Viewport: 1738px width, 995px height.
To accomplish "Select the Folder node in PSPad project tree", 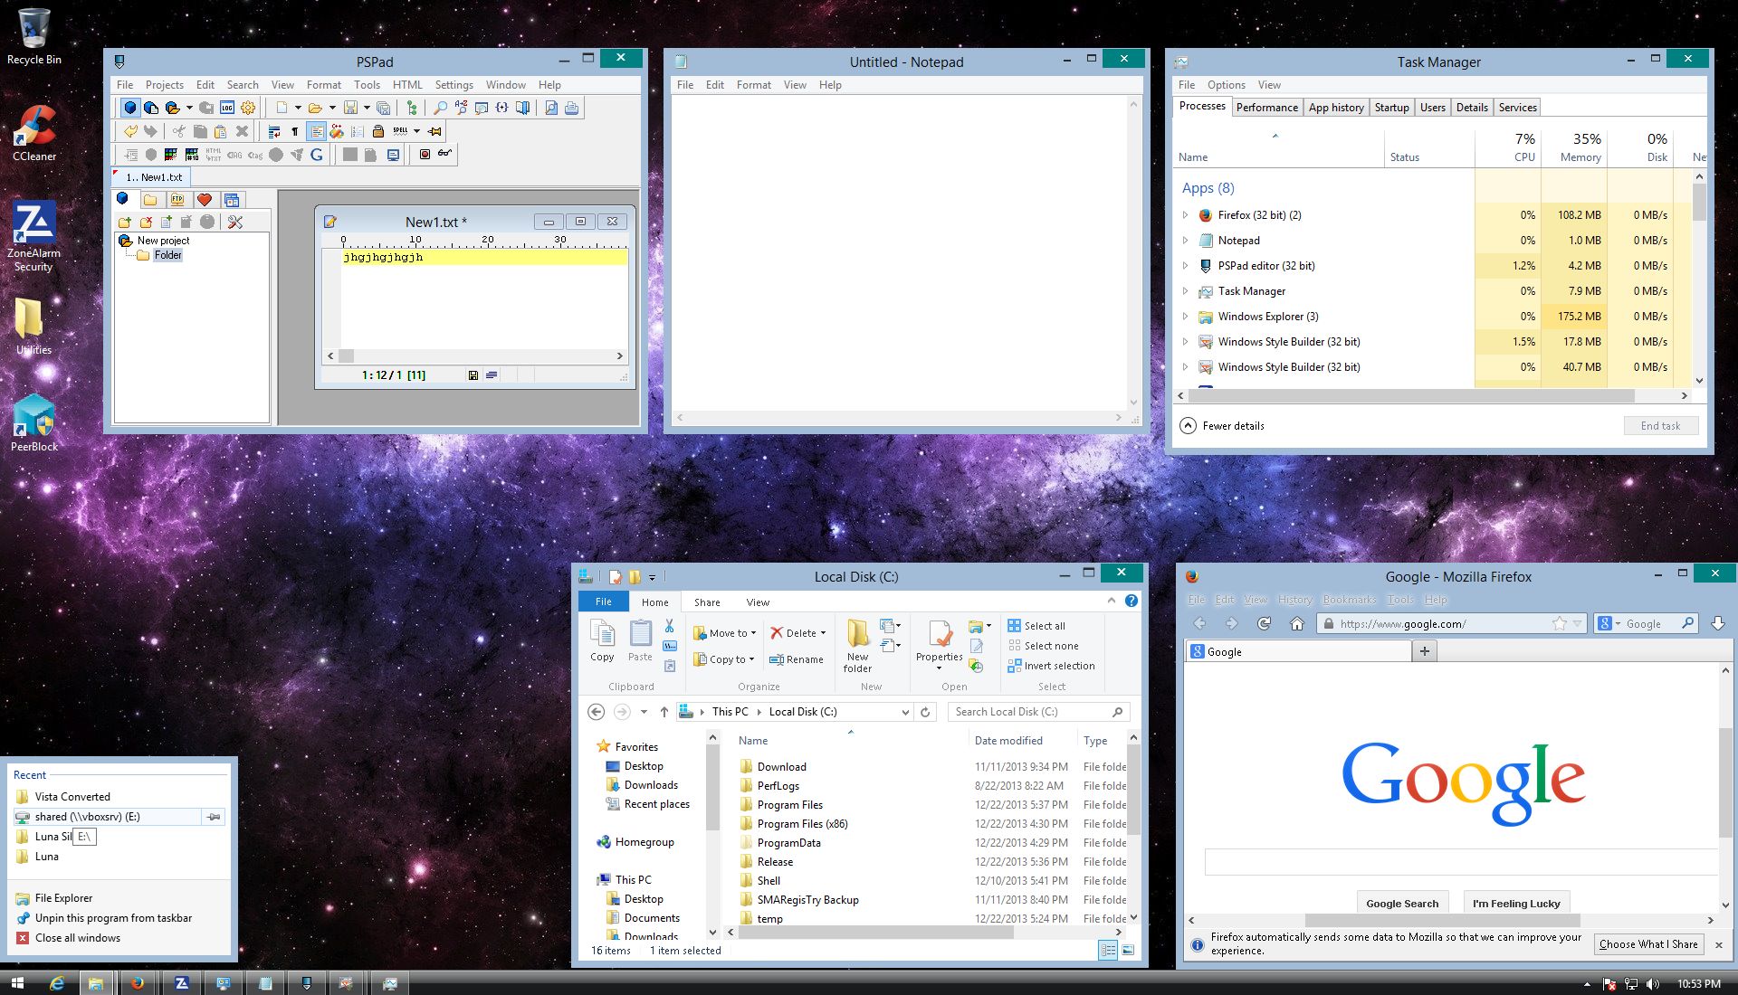I will [167, 255].
